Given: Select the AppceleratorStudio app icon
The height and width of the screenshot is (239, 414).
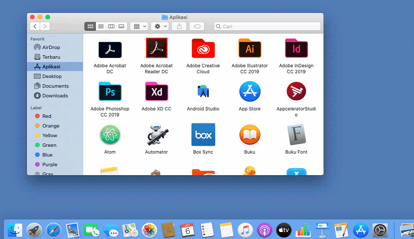Looking at the screenshot, I should pyautogui.click(x=296, y=91).
